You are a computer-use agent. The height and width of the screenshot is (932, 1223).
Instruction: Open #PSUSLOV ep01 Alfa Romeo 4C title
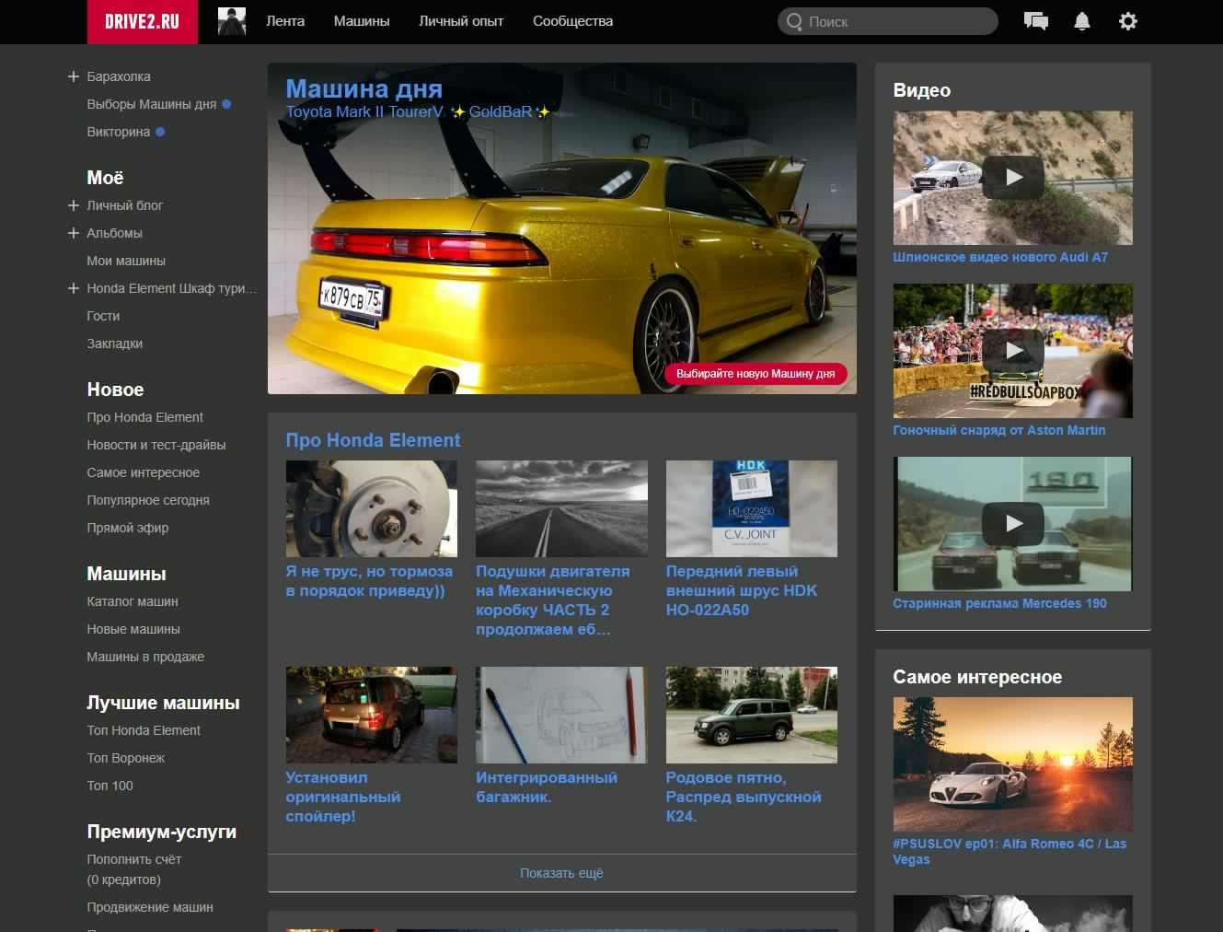tap(1010, 852)
